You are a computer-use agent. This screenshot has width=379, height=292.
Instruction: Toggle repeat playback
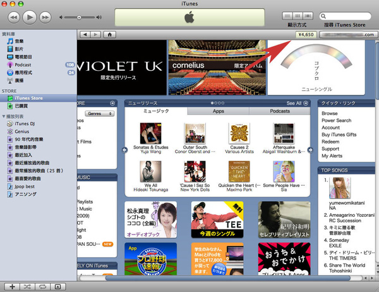click(x=42, y=287)
